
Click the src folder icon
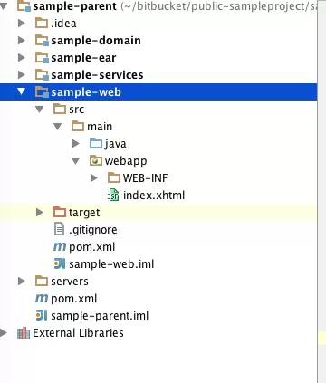[x=60, y=109]
